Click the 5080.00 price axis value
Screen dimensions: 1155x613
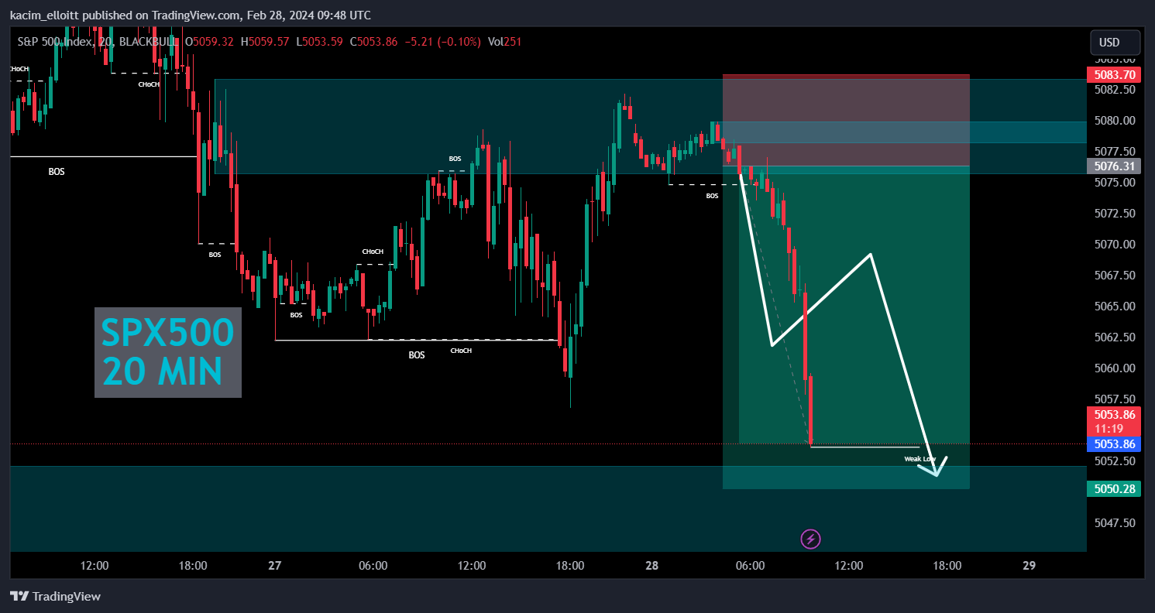1116,121
